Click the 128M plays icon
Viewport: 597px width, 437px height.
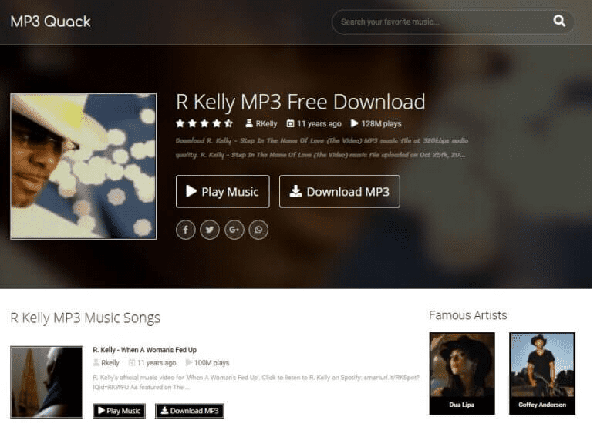click(x=355, y=123)
